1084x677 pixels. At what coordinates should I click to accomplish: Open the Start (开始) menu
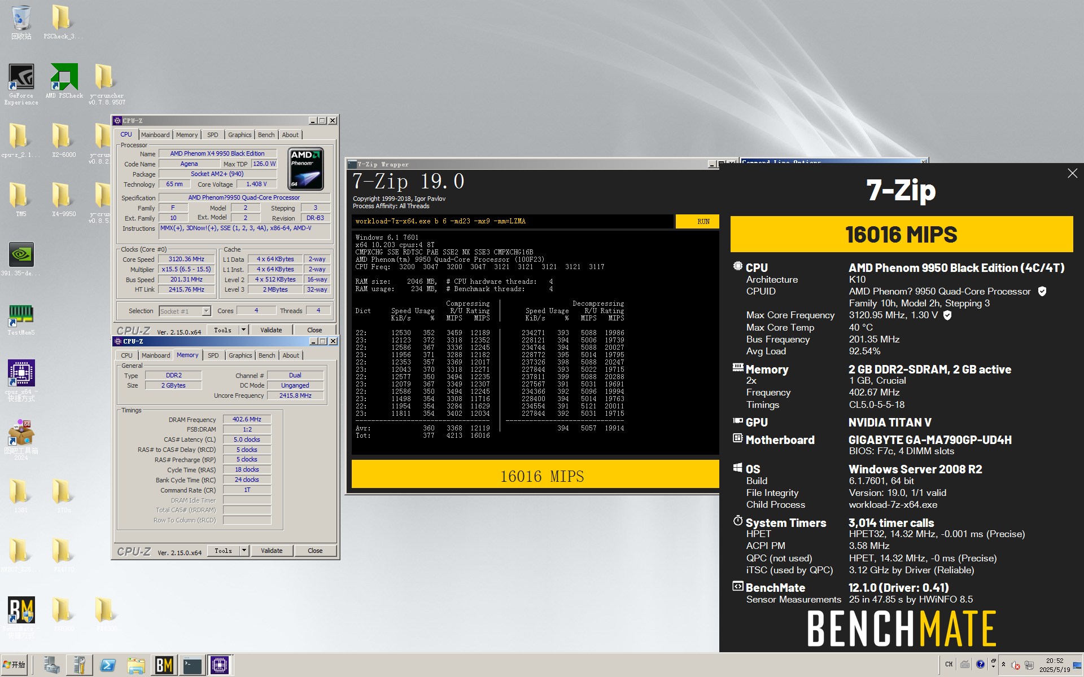coord(14,665)
